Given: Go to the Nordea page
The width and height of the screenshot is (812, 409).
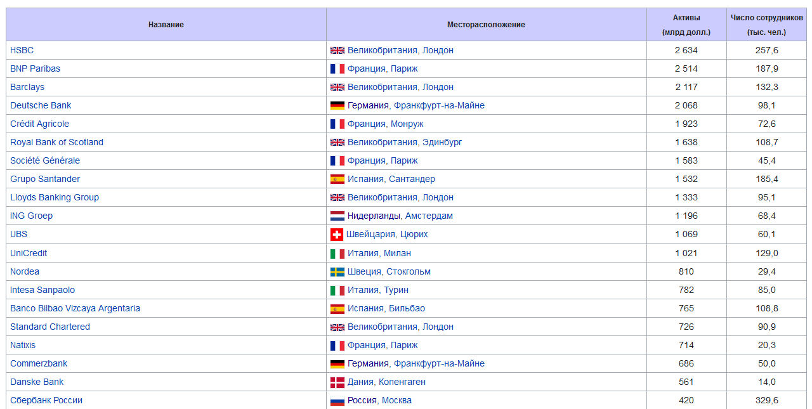Looking at the screenshot, I should point(25,271).
